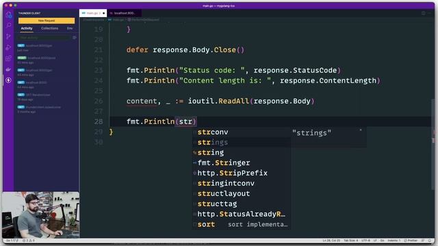438x246 pixels.
Task: Open the activity list menu icon
Action: point(75,38)
